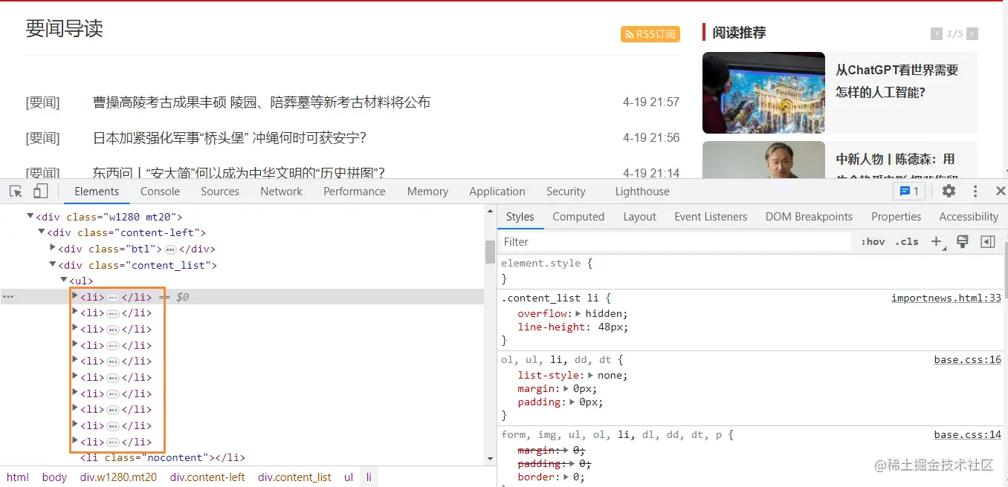Image resolution: width=1008 pixels, height=487 pixels.
Task: Open importnews.html:33 source link
Action: pyautogui.click(x=946, y=298)
